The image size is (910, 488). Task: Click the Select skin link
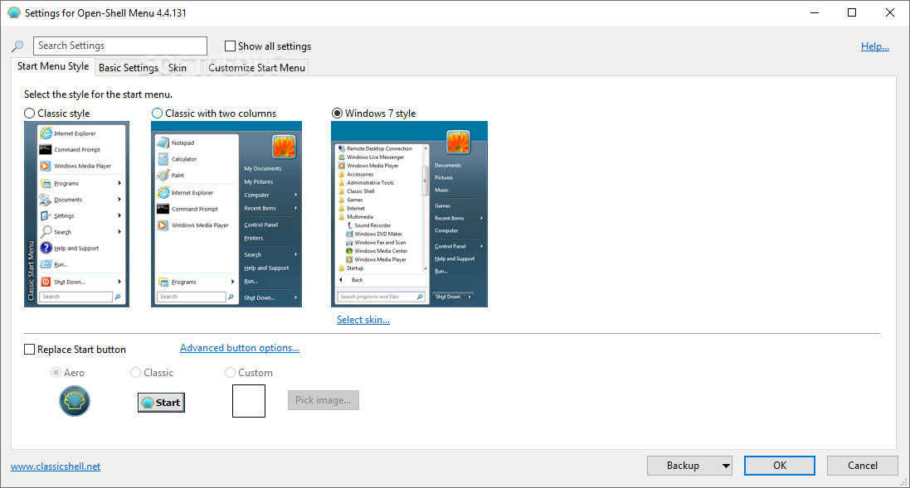click(363, 319)
